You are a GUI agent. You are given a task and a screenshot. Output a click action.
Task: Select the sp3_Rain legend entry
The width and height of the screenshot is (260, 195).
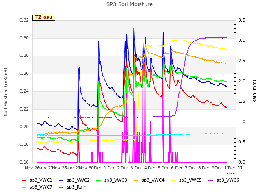pyautogui.click(x=73, y=187)
